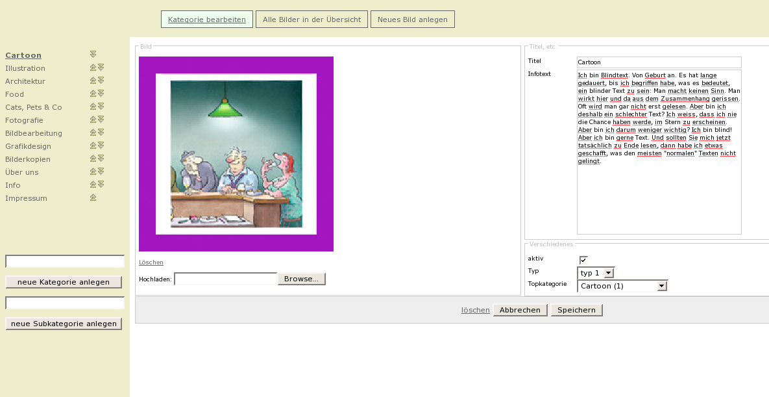Image resolution: width=769 pixels, height=397 pixels.
Task: Click Löschen link under the image
Action: point(151,263)
